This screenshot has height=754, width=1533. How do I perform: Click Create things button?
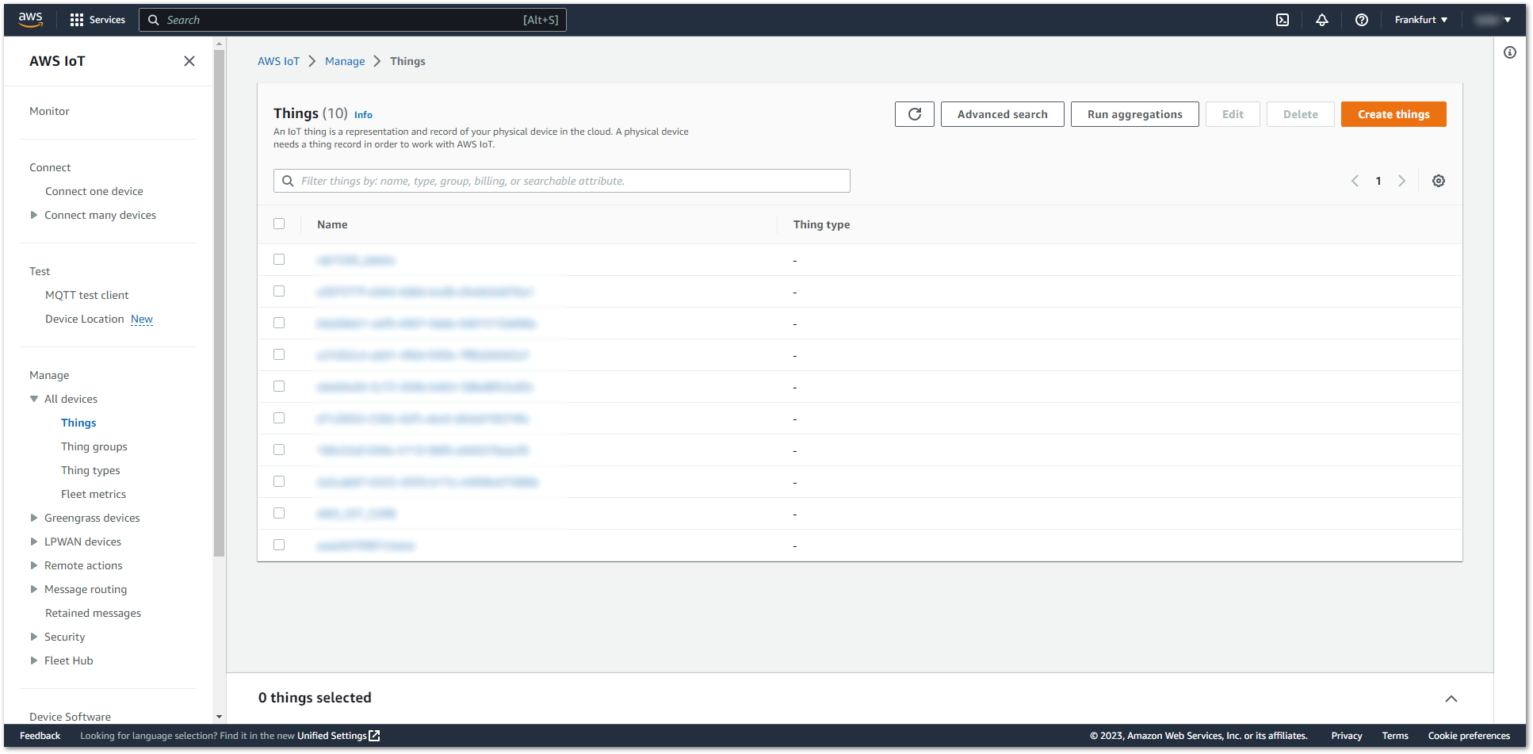pos(1393,114)
